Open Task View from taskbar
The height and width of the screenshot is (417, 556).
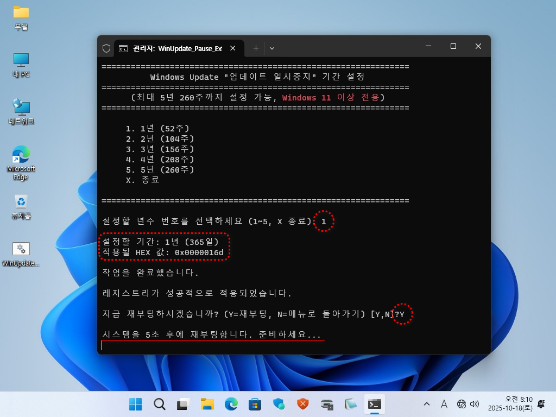183,404
